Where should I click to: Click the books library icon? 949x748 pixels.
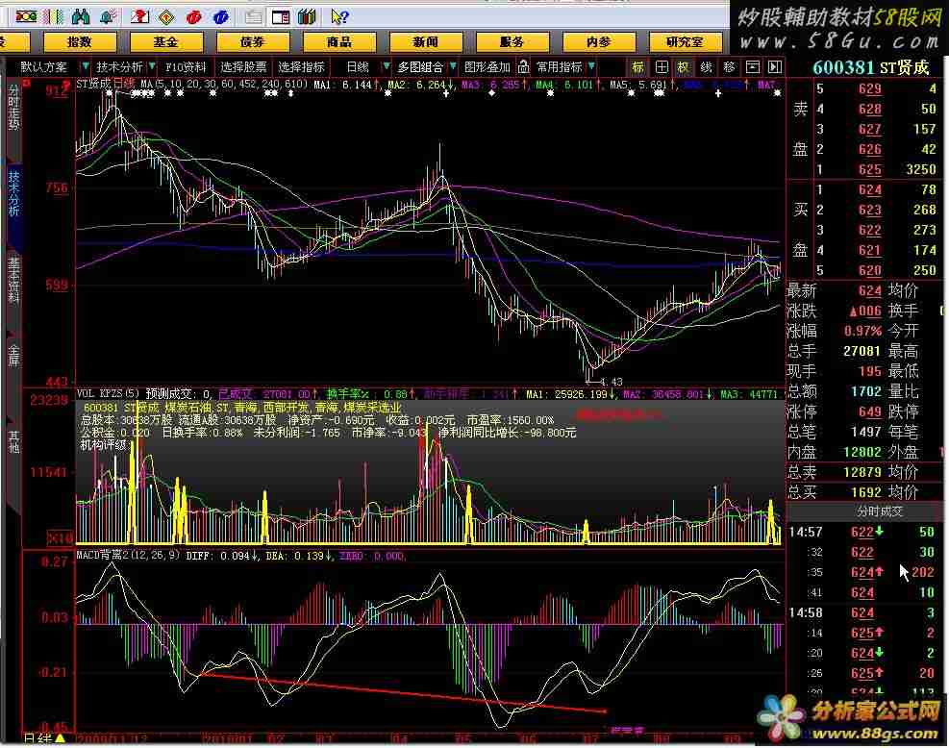(x=308, y=16)
